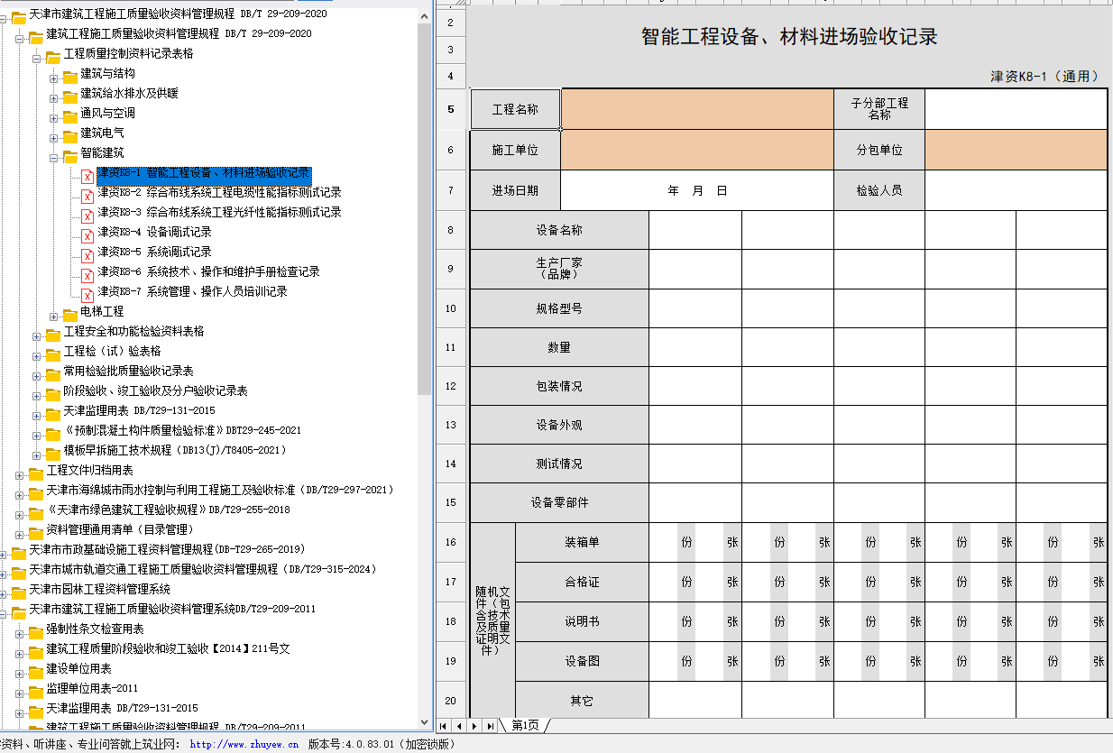Go to the last sheet page arrow
Screen dimensions: 1113x753
coord(490,726)
